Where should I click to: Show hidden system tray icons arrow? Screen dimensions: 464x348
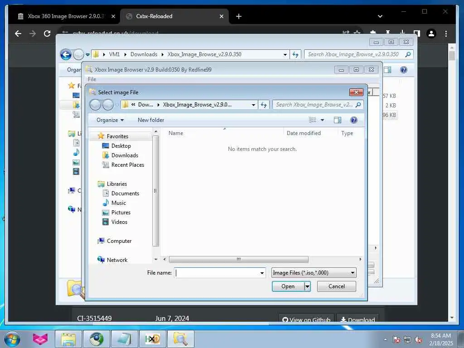tap(385, 340)
